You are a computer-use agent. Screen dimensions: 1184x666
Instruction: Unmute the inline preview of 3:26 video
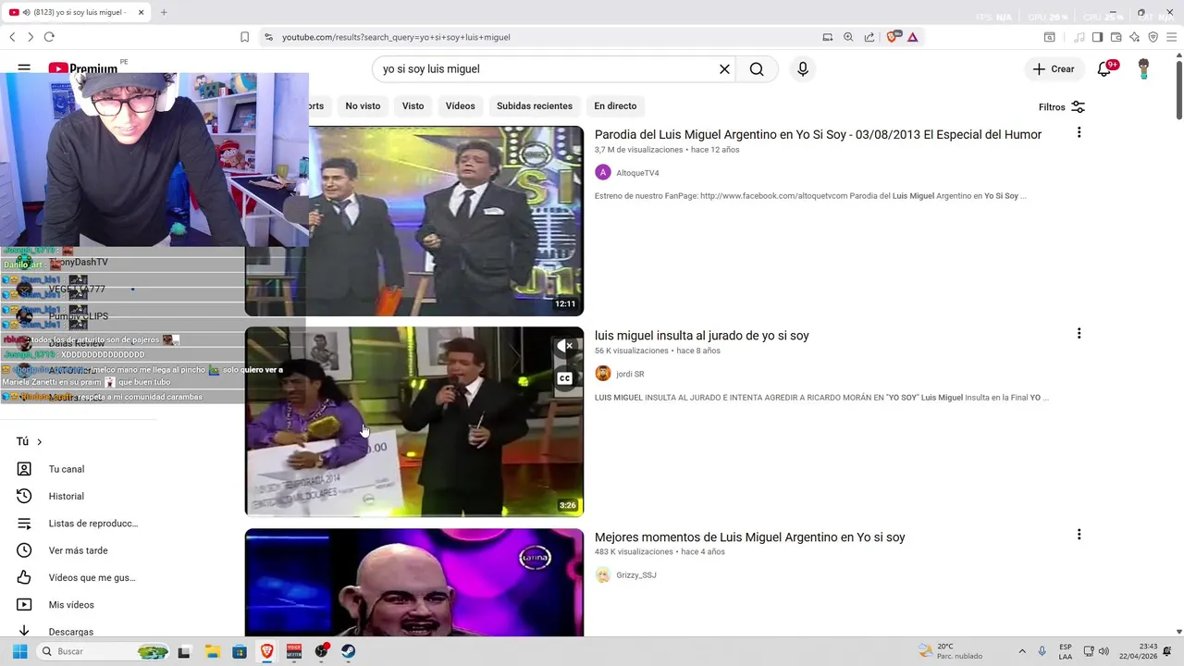pyautogui.click(x=564, y=346)
